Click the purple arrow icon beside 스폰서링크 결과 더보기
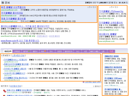This screenshot has width=129, height=96. [x=84, y=82]
